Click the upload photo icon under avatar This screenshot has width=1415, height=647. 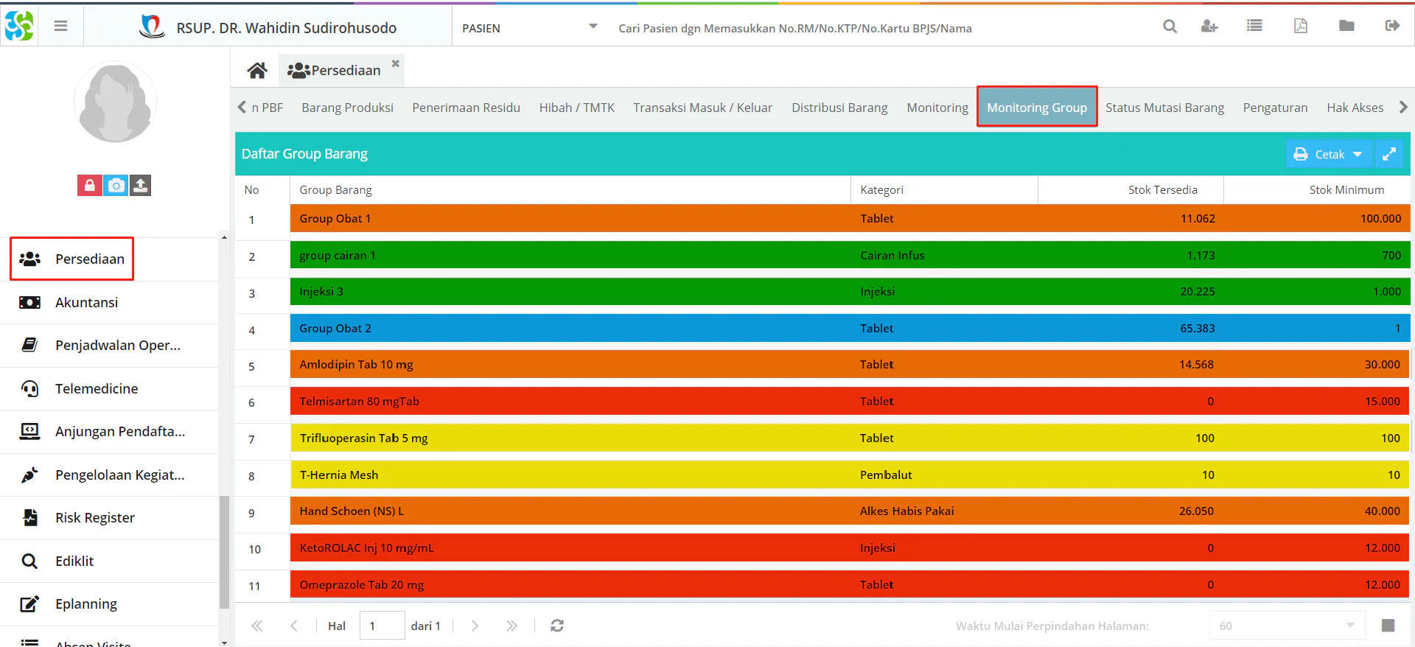pos(141,186)
